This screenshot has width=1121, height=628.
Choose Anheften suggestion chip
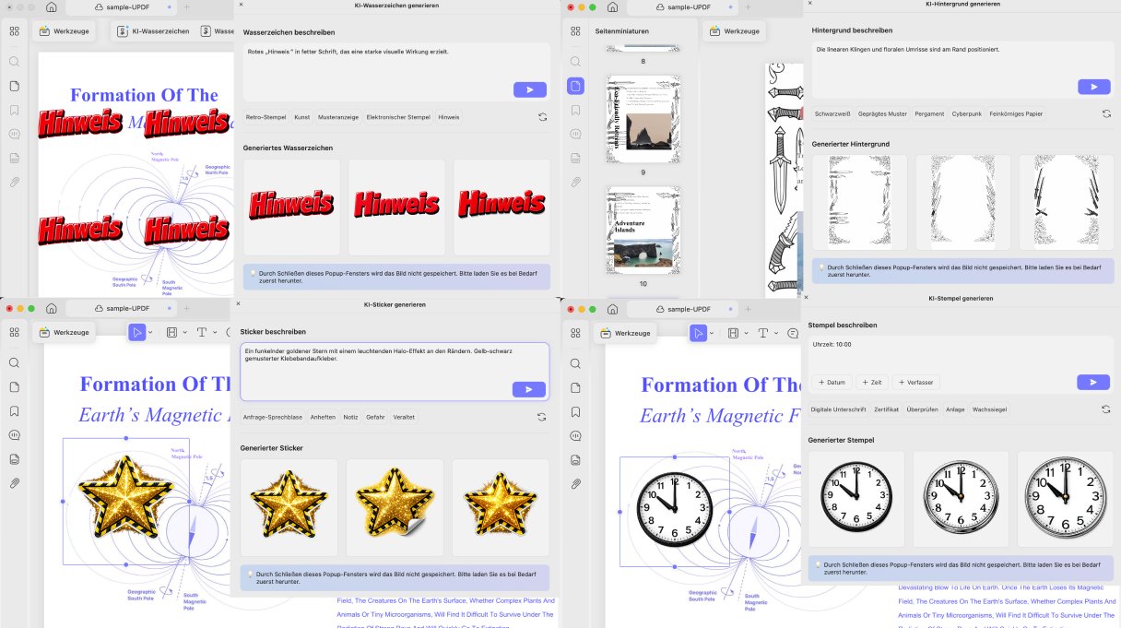(323, 417)
